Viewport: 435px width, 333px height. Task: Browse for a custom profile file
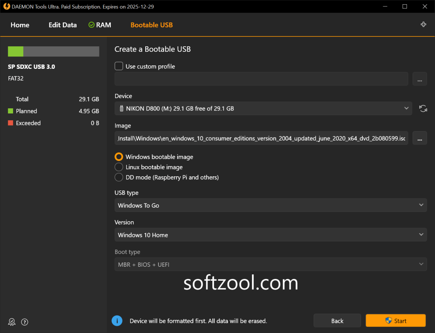click(x=419, y=79)
